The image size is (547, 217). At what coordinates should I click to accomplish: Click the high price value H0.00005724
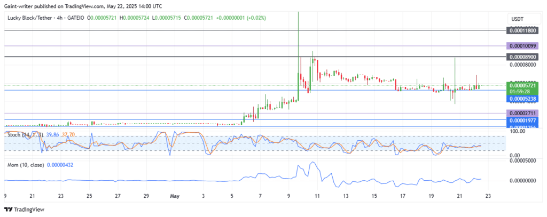pos(135,18)
